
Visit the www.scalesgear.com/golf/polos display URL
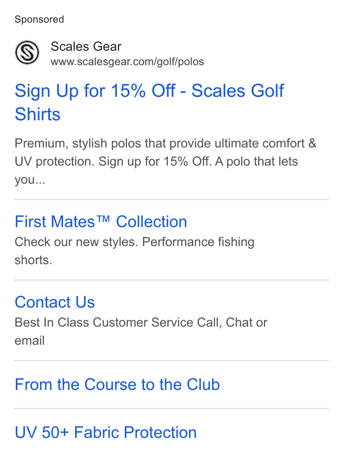point(127,62)
